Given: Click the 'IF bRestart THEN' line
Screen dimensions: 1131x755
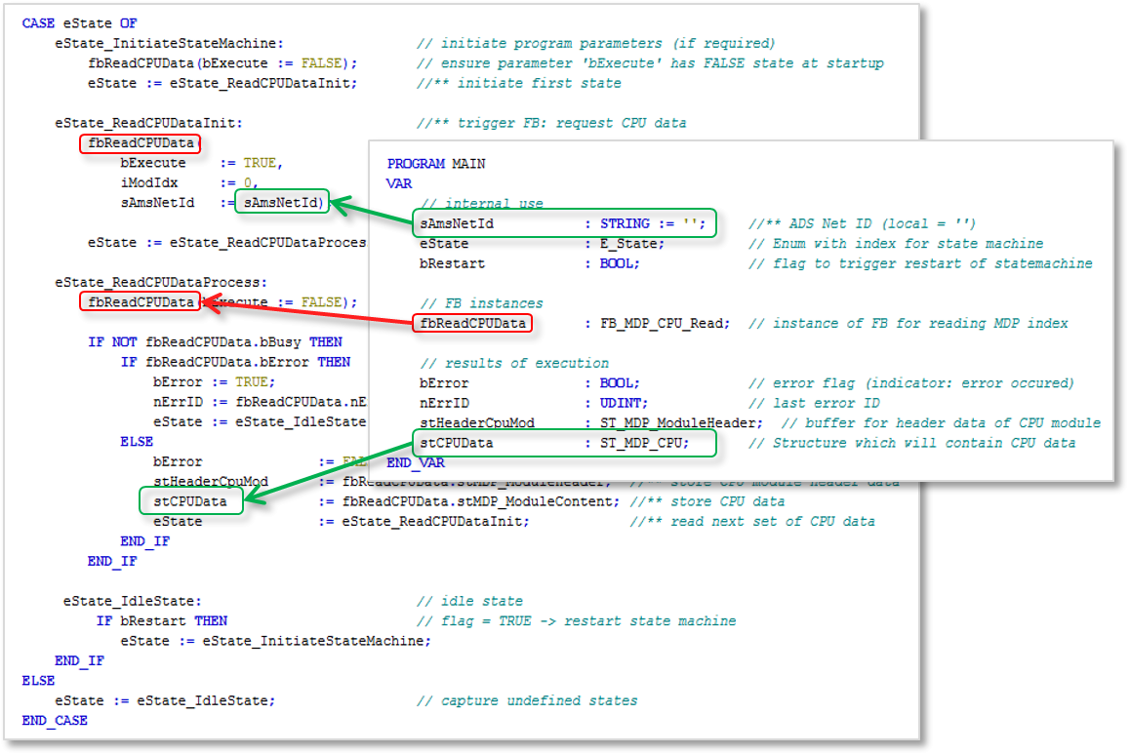Looking at the screenshot, I should 162,620.
